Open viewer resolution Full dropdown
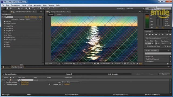Image resolution: width=173 pixels, height=97 pixels. click(88, 64)
